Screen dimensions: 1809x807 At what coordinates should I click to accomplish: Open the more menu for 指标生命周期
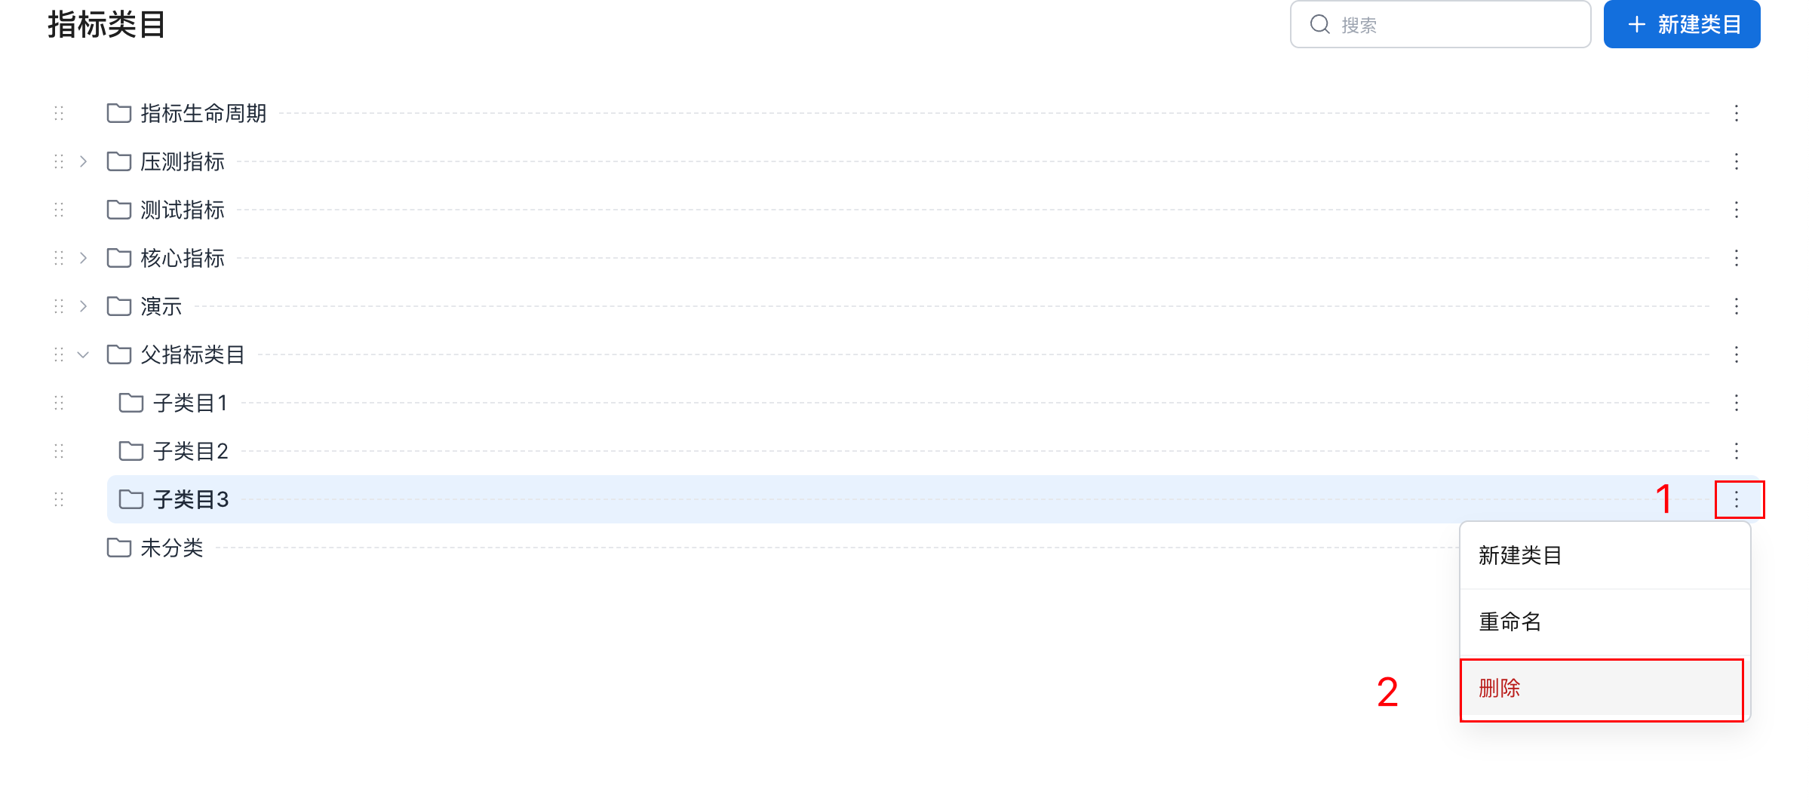tap(1736, 113)
